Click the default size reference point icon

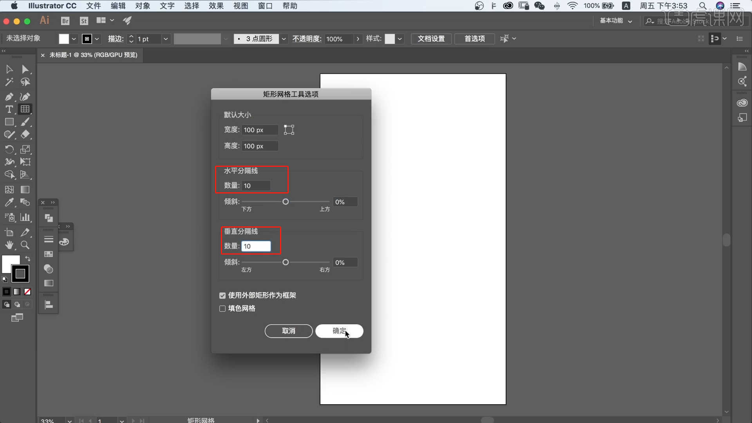[289, 130]
